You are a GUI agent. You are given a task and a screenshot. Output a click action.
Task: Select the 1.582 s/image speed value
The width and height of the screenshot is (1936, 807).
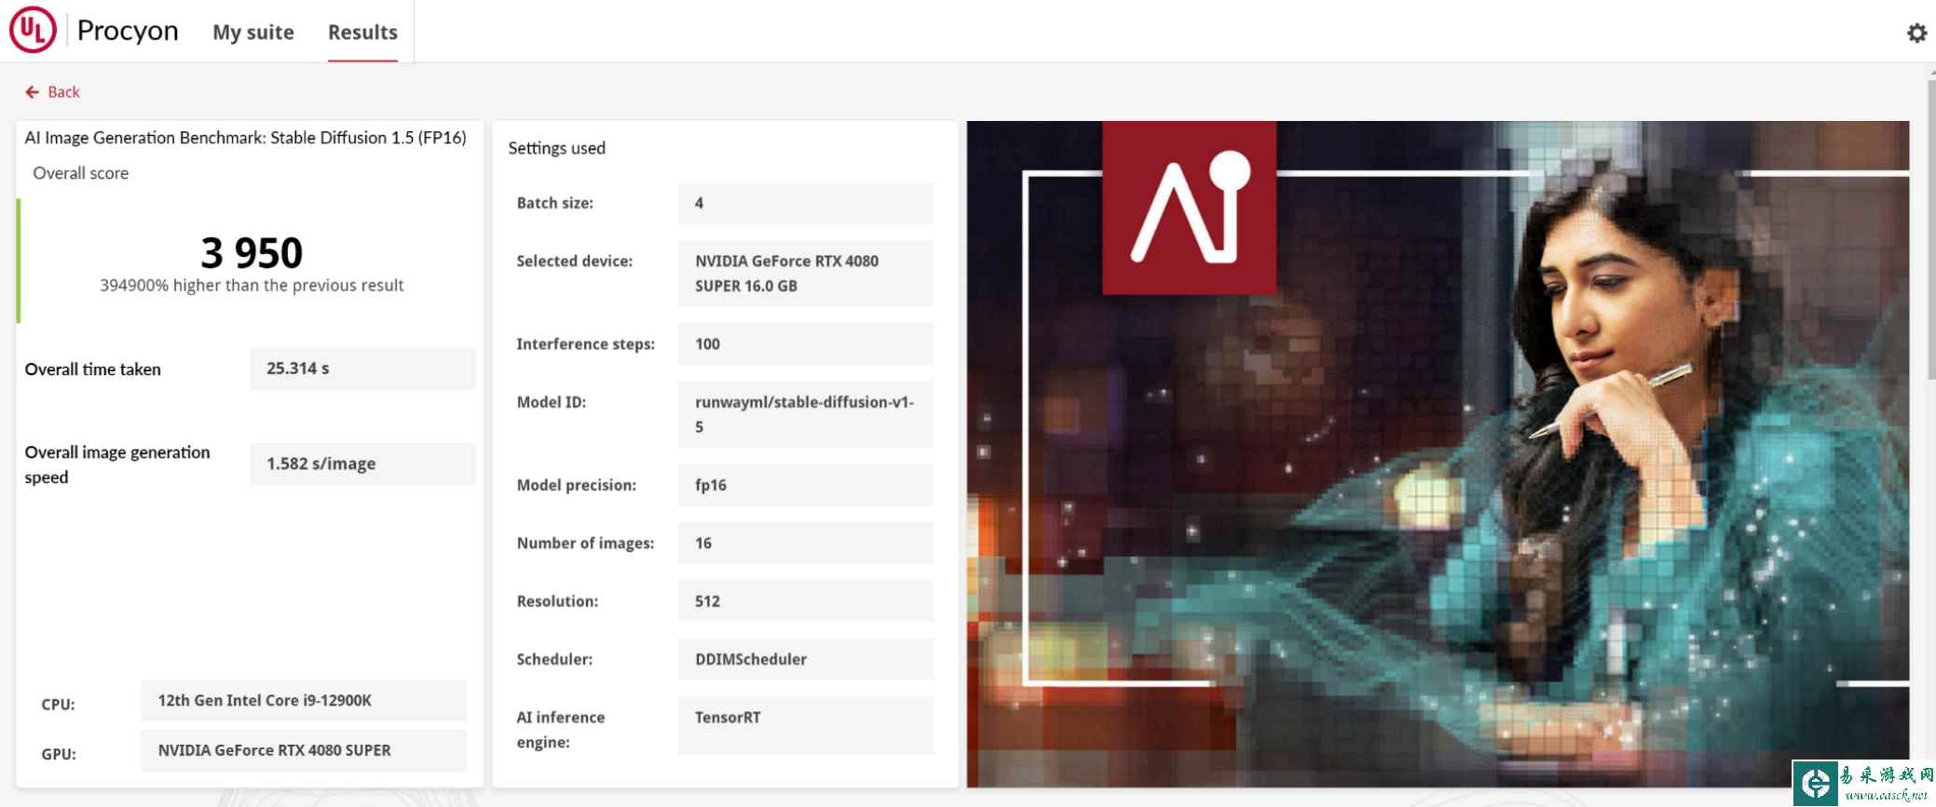click(x=362, y=464)
